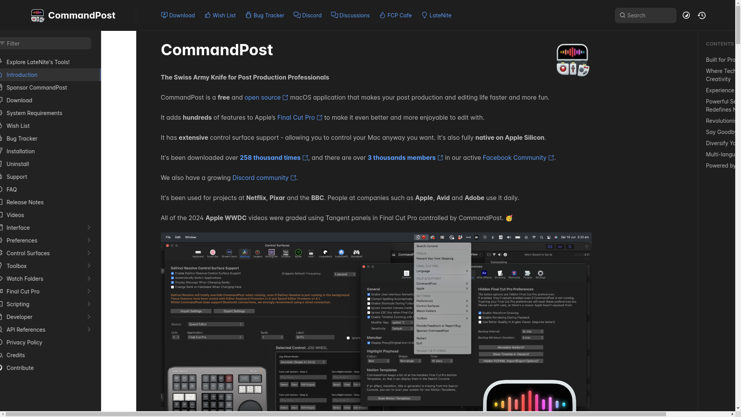Follow the '3 thousands members' link

pos(405,158)
